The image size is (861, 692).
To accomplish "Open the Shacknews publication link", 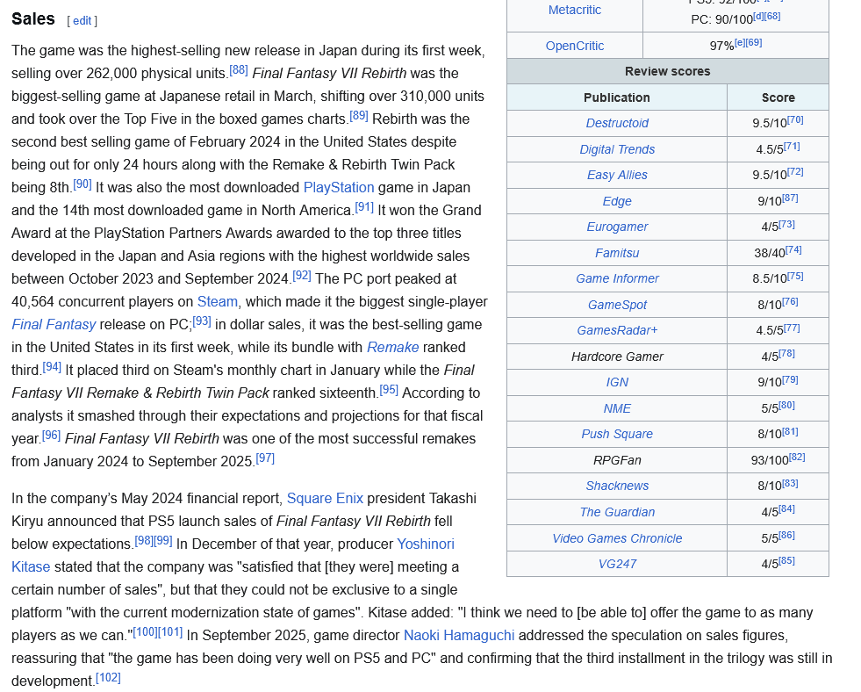I will click(x=617, y=486).
